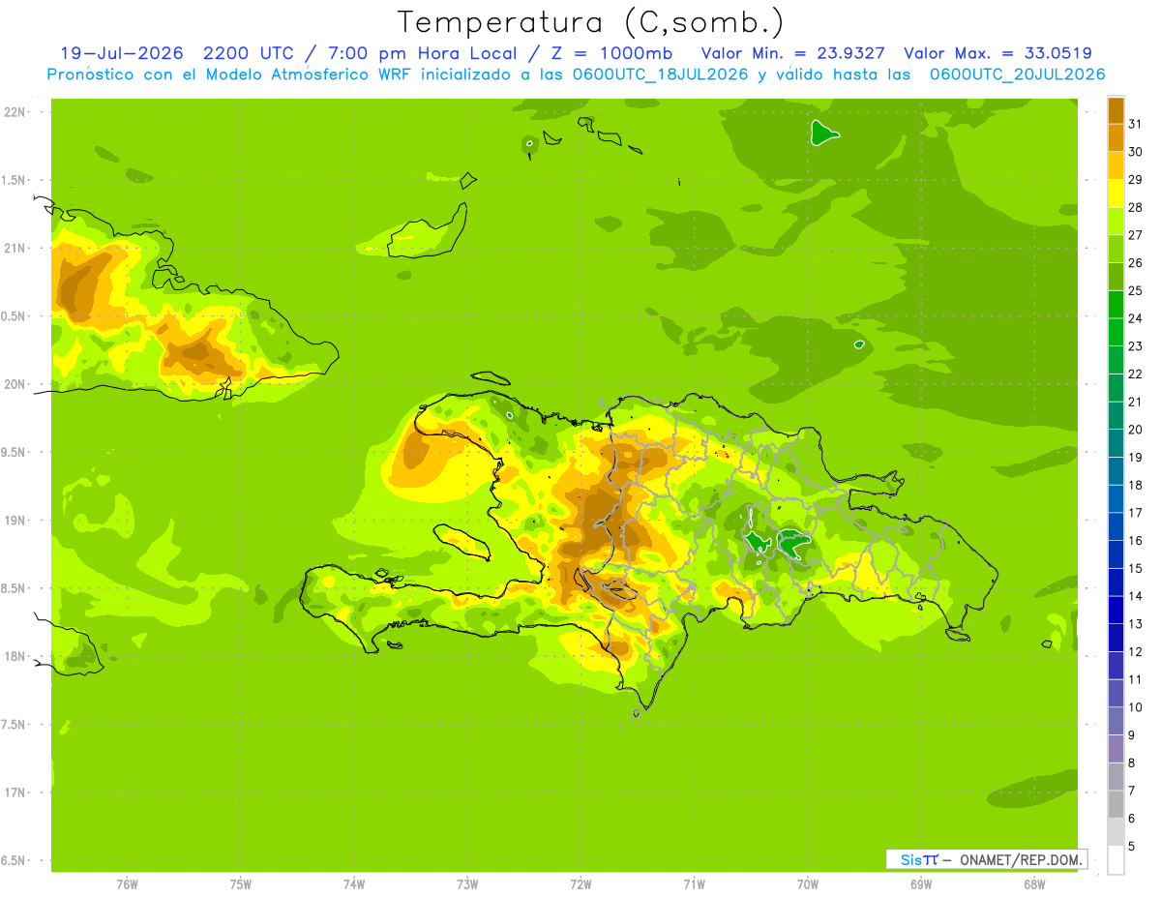Screen dimensions: 1161x897
Task: Click the "Valor Min. = 23.9327" text
Action: tap(795, 53)
